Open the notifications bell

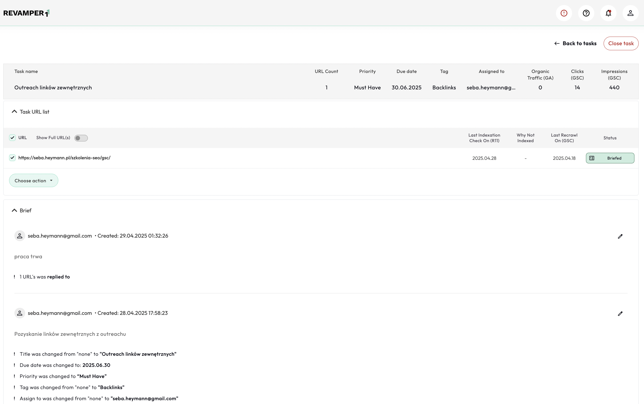tap(608, 13)
